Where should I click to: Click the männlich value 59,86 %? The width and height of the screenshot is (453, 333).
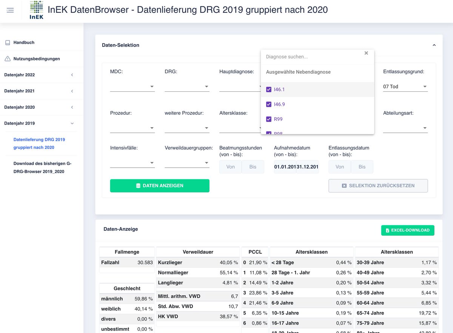143,299
